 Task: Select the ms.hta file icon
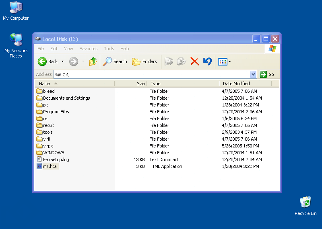(39, 166)
